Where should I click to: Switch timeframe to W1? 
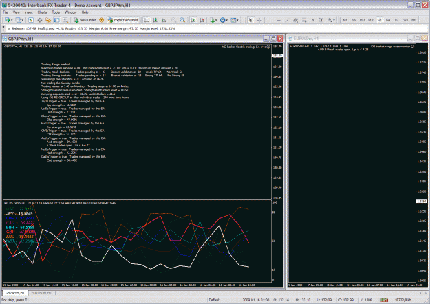406,20
